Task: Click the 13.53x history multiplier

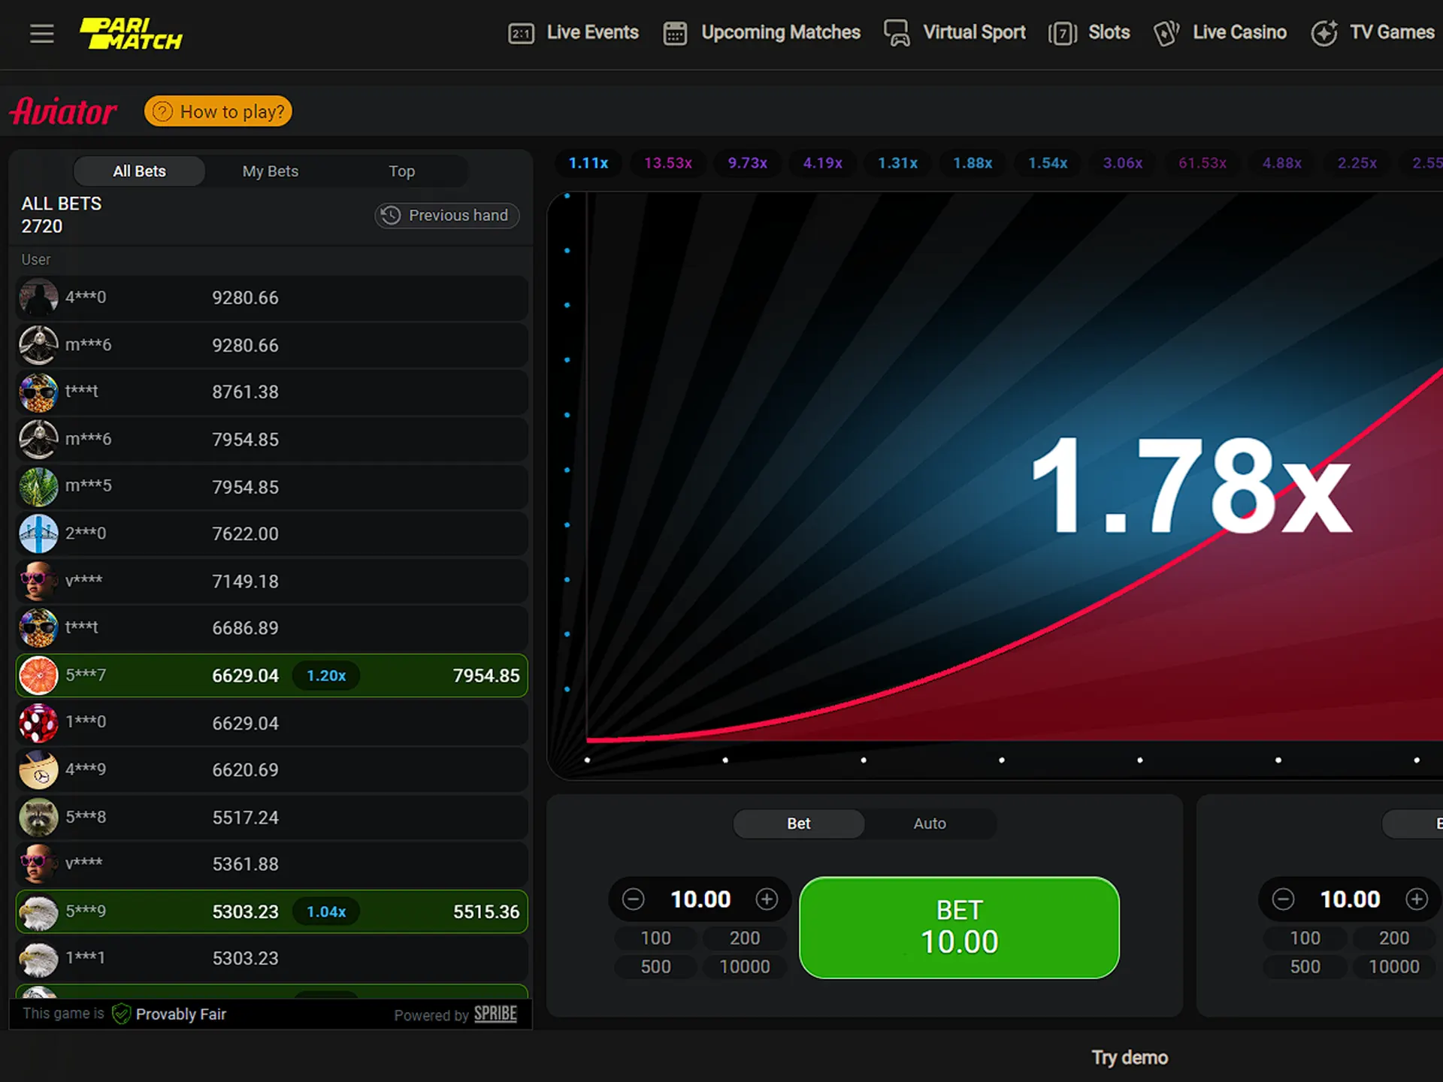Action: click(x=668, y=163)
